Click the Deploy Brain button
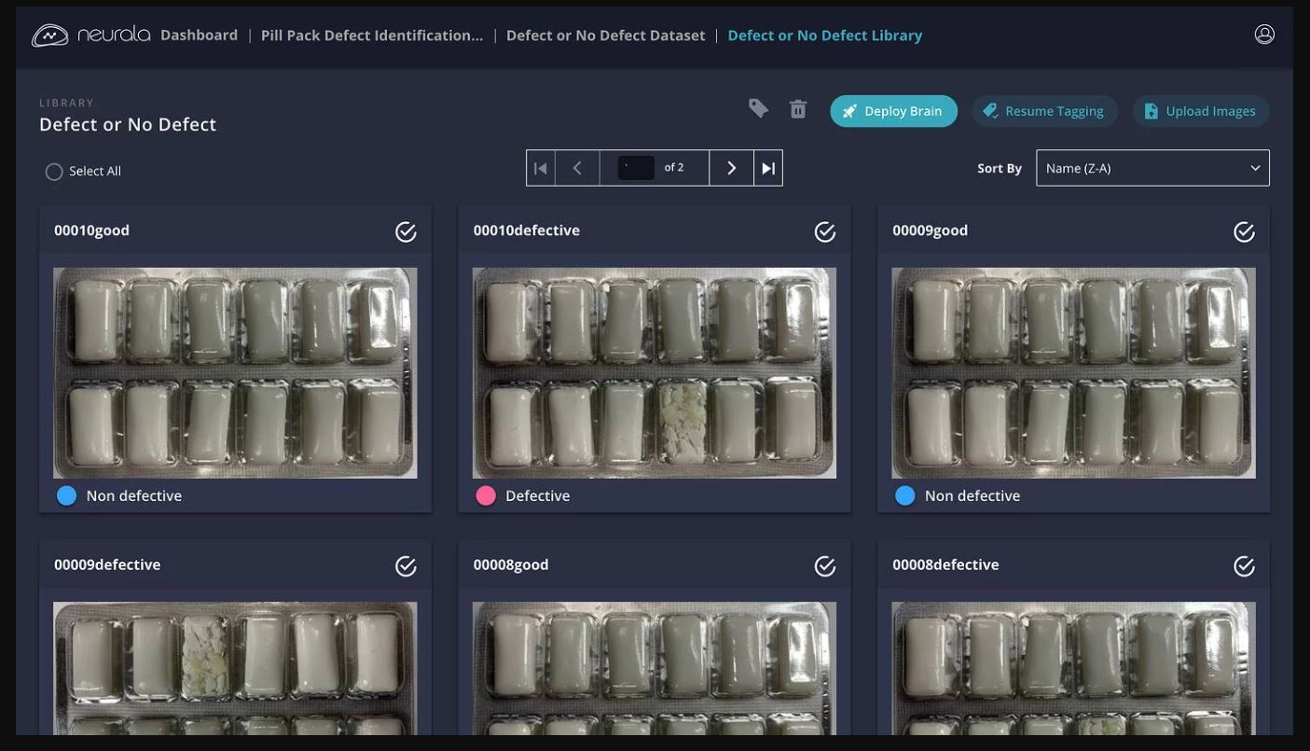 (894, 111)
